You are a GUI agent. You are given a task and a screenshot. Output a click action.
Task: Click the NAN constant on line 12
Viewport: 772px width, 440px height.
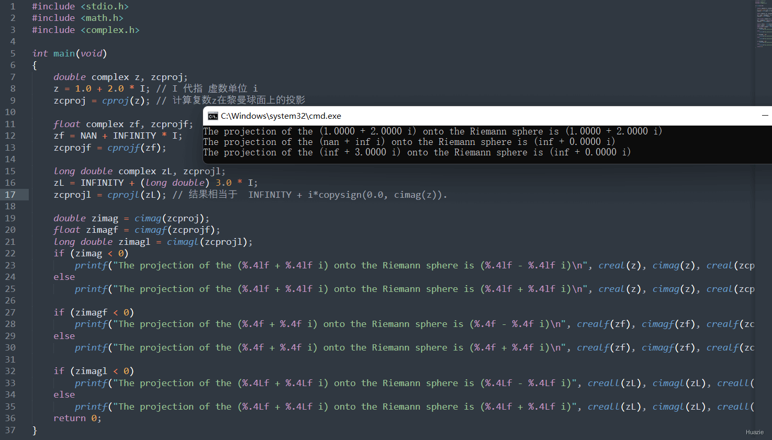tap(88, 136)
